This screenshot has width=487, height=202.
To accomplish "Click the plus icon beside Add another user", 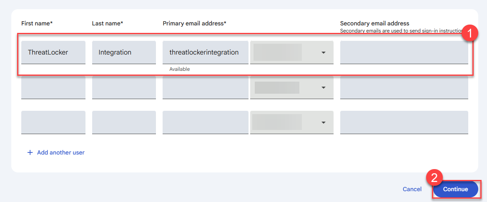I will (x=30, y=153).
